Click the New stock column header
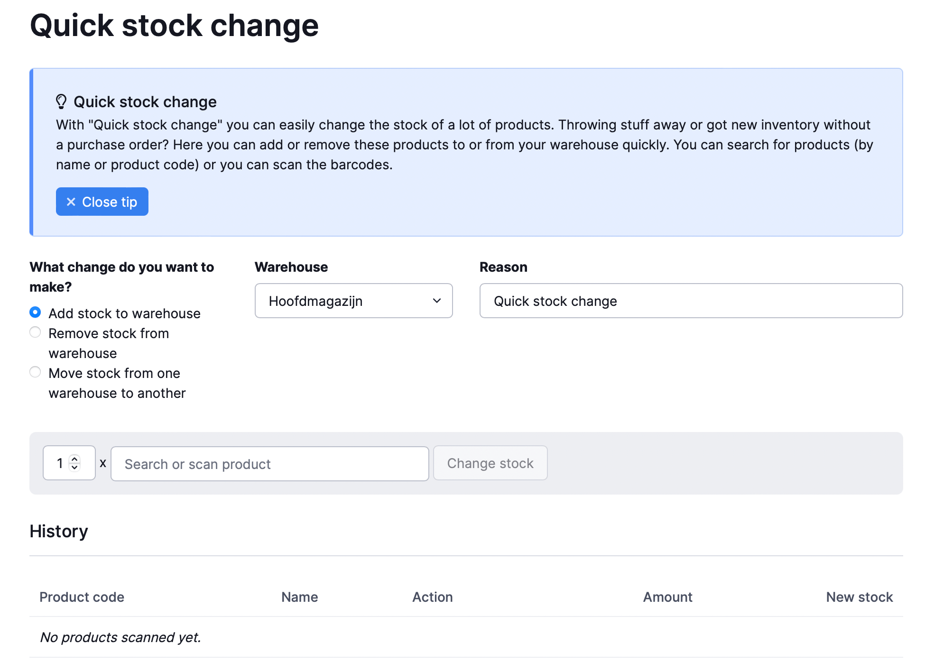 click(859, 597)
